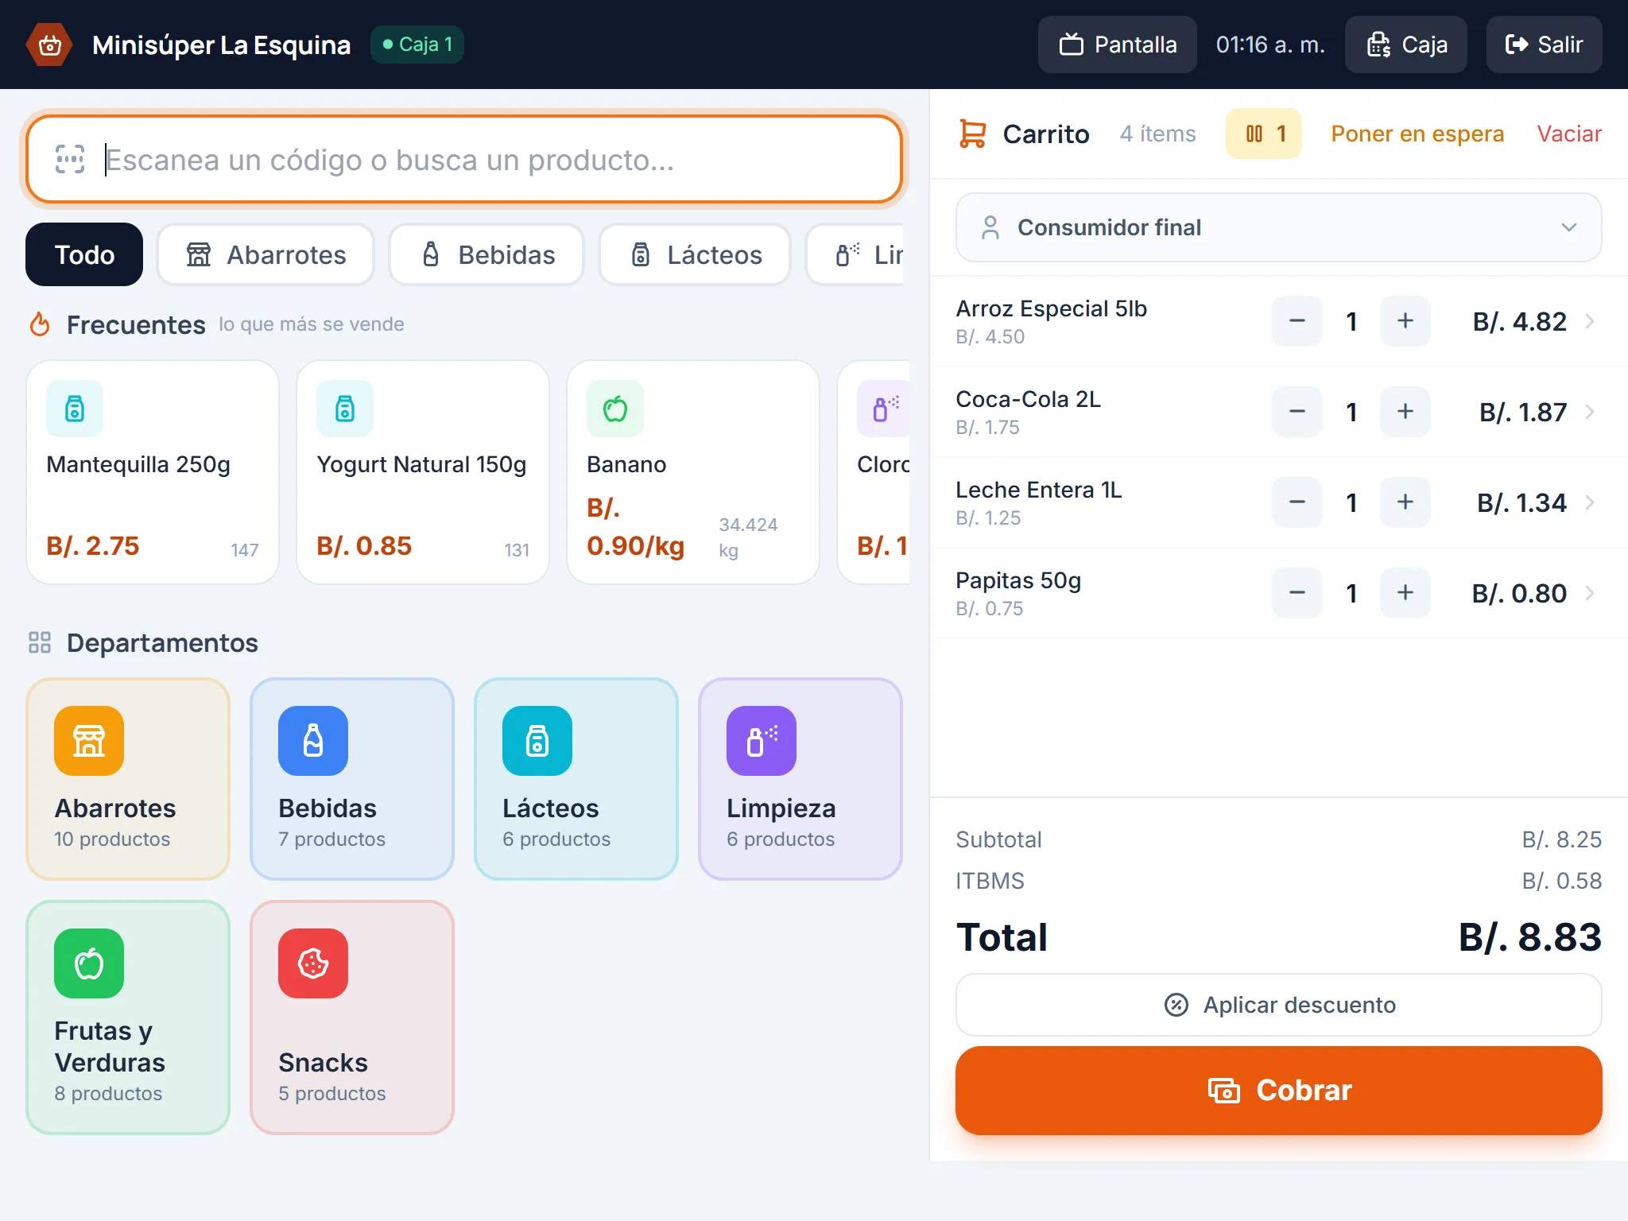Expand Papitas 50g line details chevron
Image resolution: width=1628 pixels, height=1221 pixels.
pyautogui.click(x=1590, y=593)
